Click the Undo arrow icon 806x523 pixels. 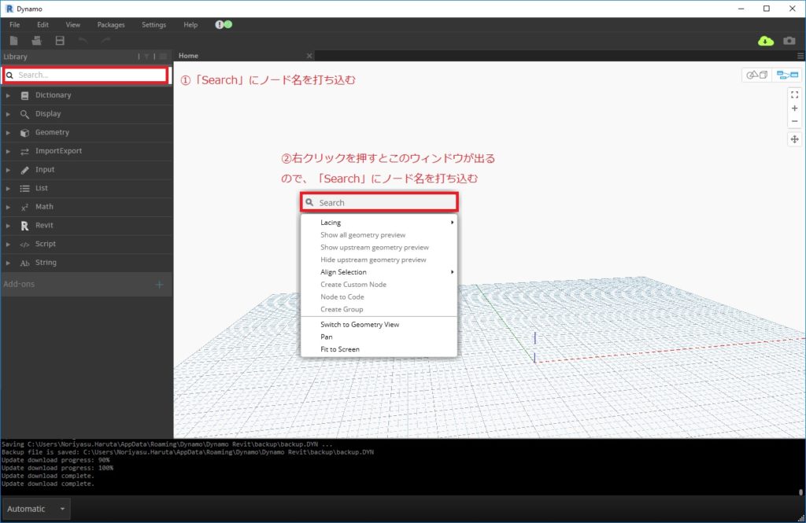(83, 41)
